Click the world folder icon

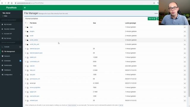click(28, 36)
